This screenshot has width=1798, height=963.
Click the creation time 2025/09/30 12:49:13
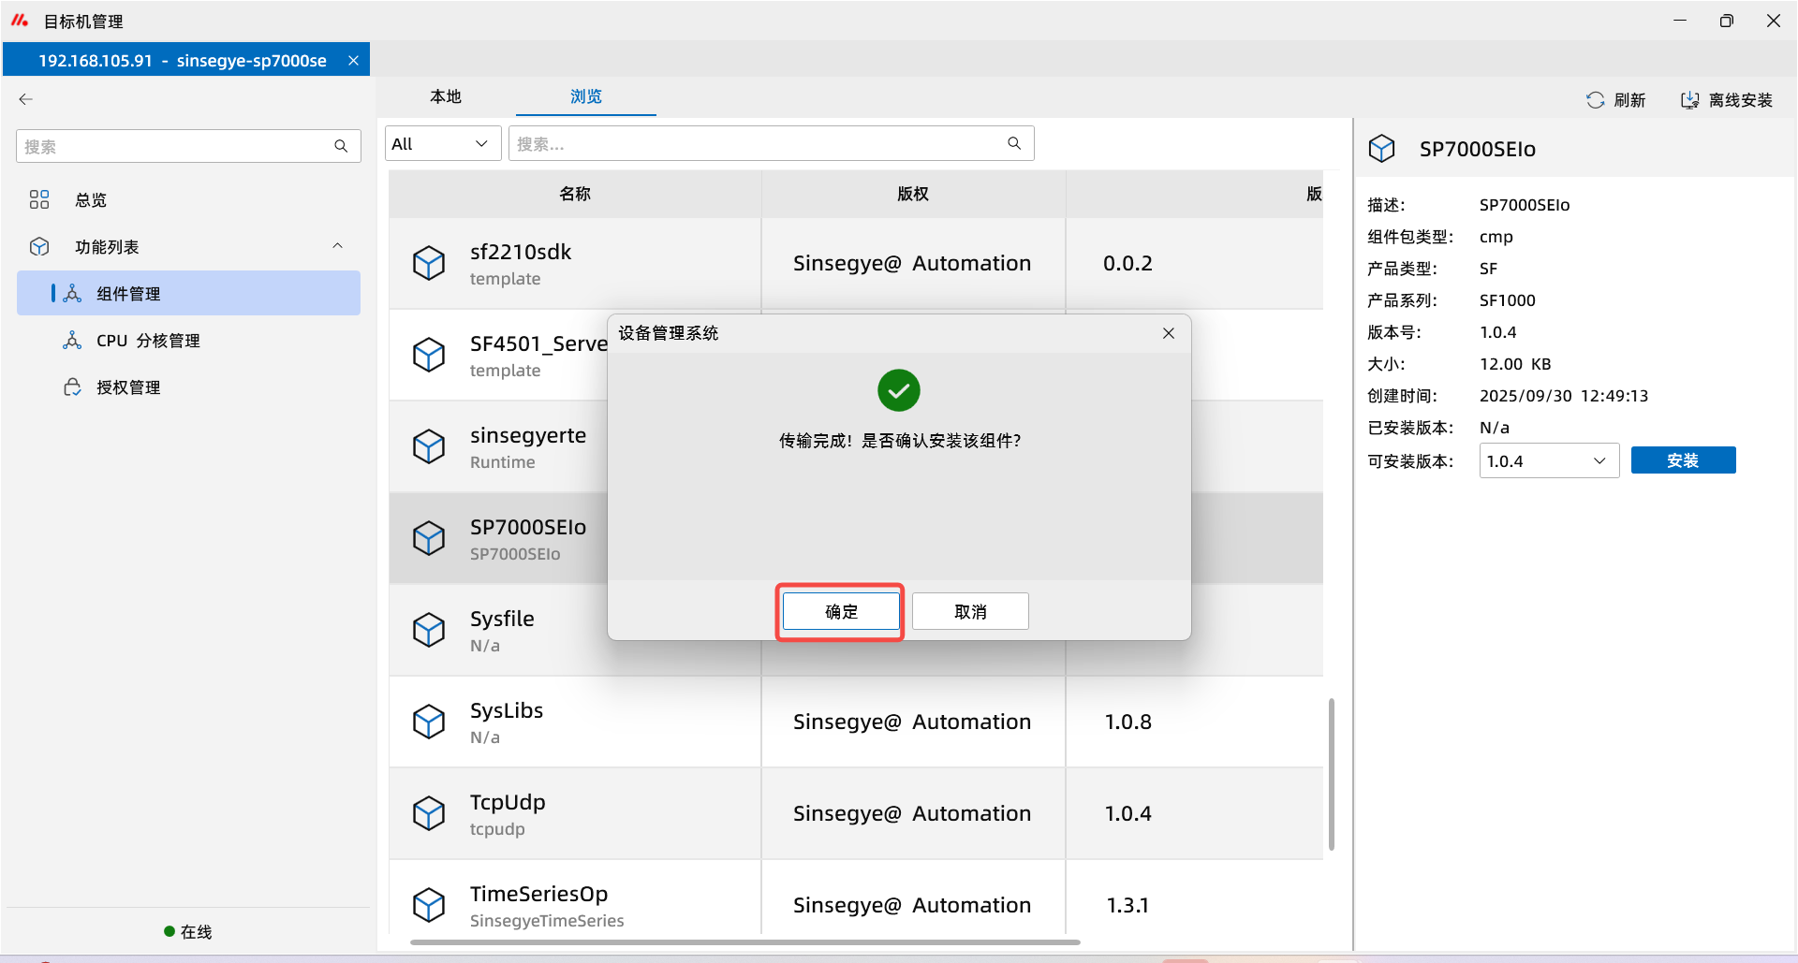tap(1564, 396)
